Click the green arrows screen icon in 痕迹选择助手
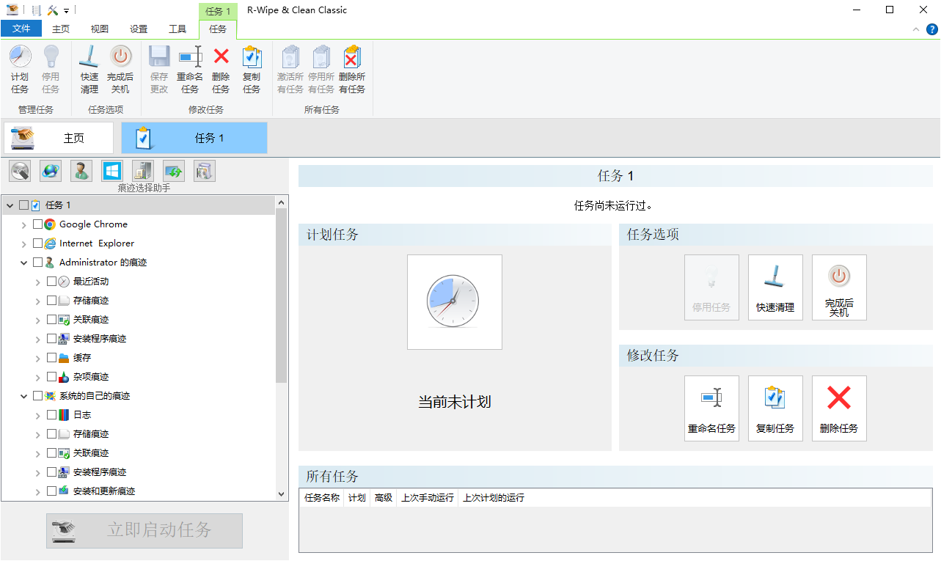 174,171
